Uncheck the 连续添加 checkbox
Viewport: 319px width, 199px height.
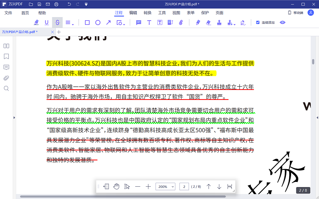pos(258,22)
